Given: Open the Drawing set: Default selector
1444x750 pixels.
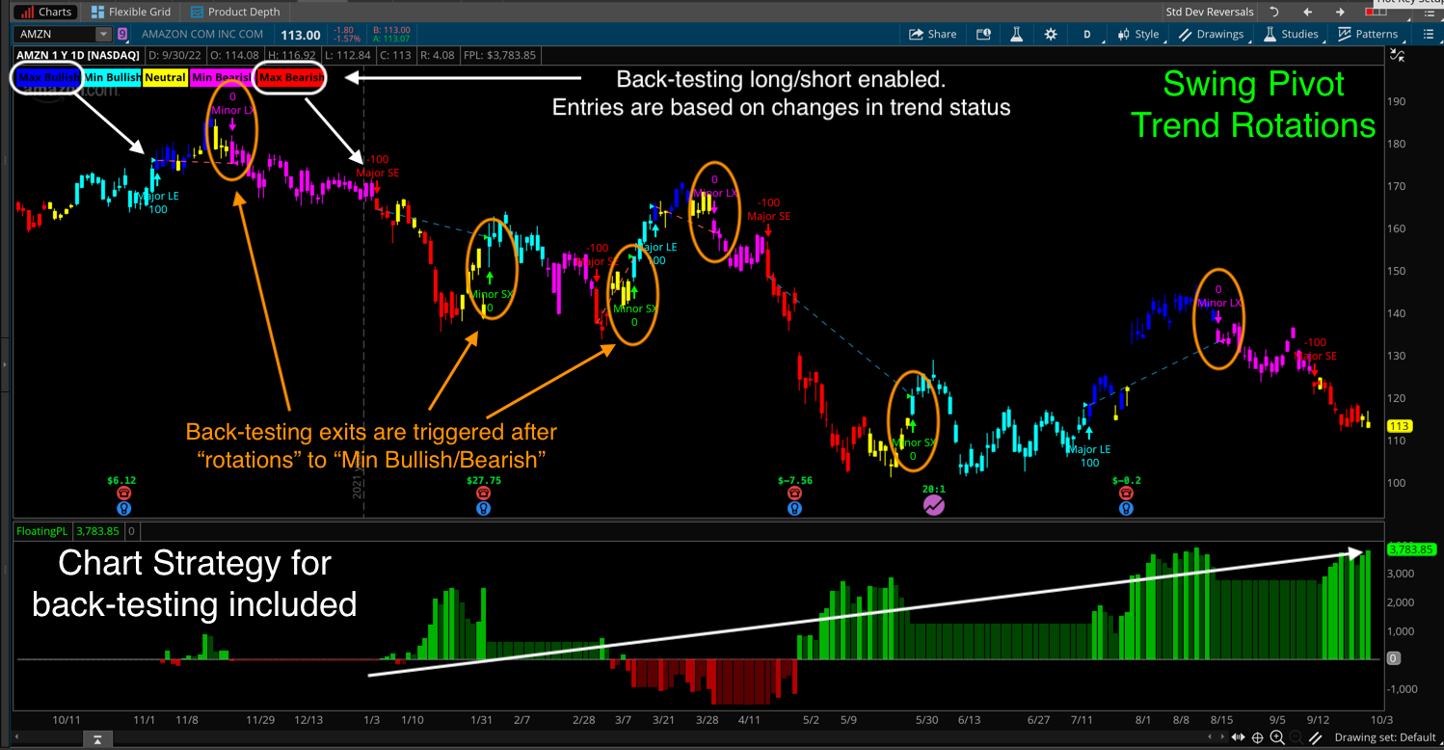Looking at the screenshot, I should [x=1384, y=738].
